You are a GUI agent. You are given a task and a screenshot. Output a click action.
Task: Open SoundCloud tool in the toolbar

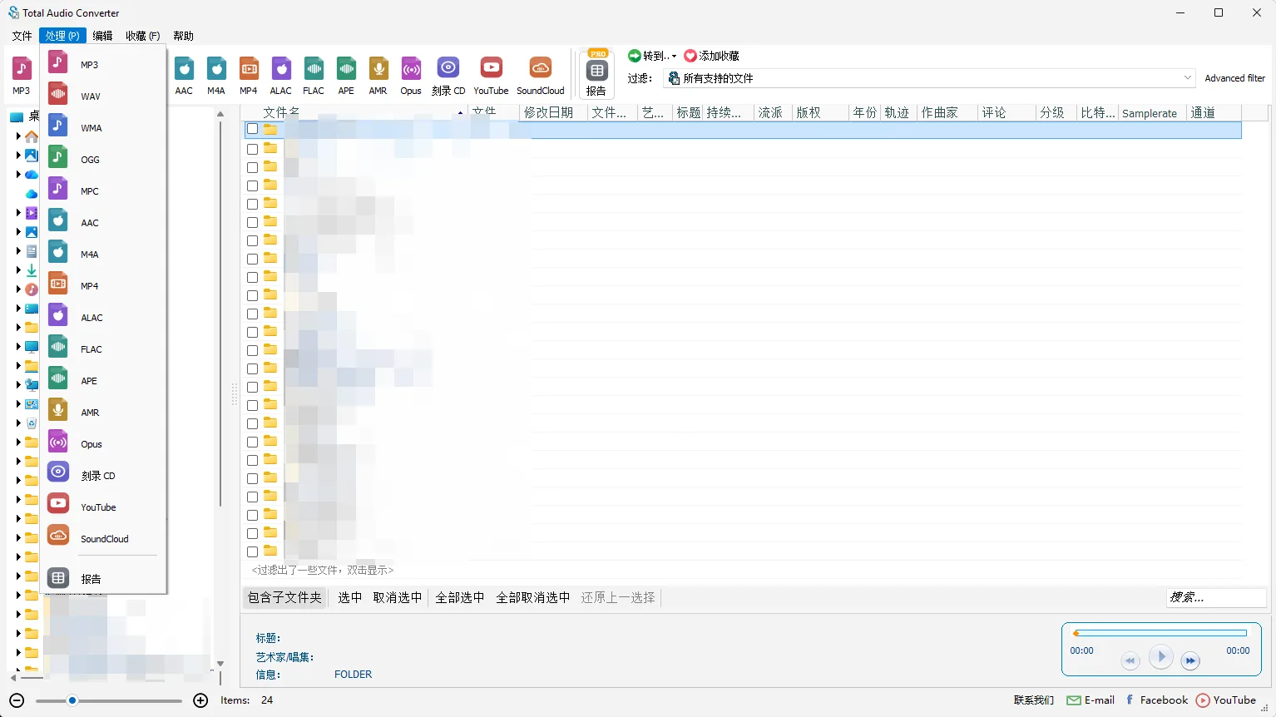coord(541,76)
